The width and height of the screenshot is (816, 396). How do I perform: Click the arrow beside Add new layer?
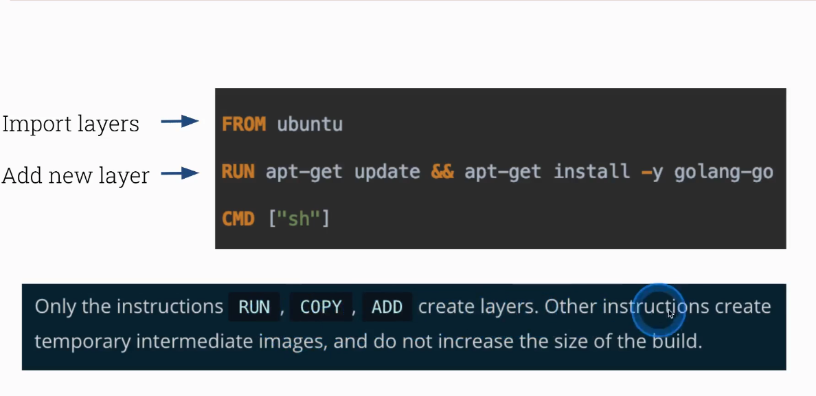tap(180, 174)
